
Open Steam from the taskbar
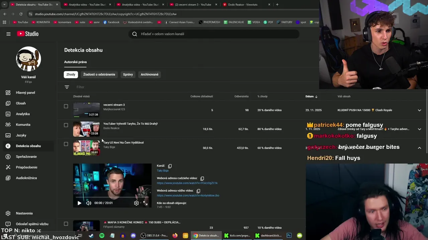tap(91, 236)
